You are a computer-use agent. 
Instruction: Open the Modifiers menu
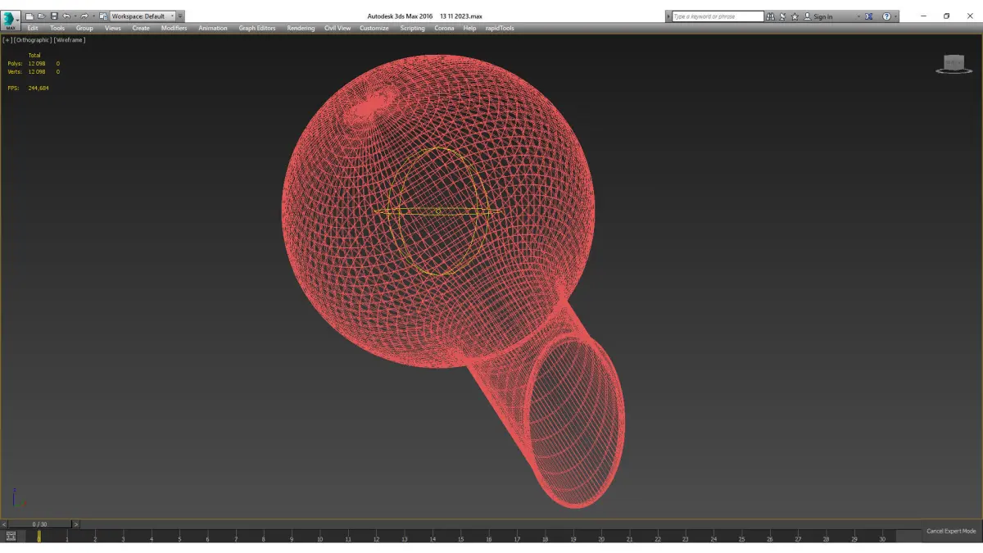click(174, 28)
